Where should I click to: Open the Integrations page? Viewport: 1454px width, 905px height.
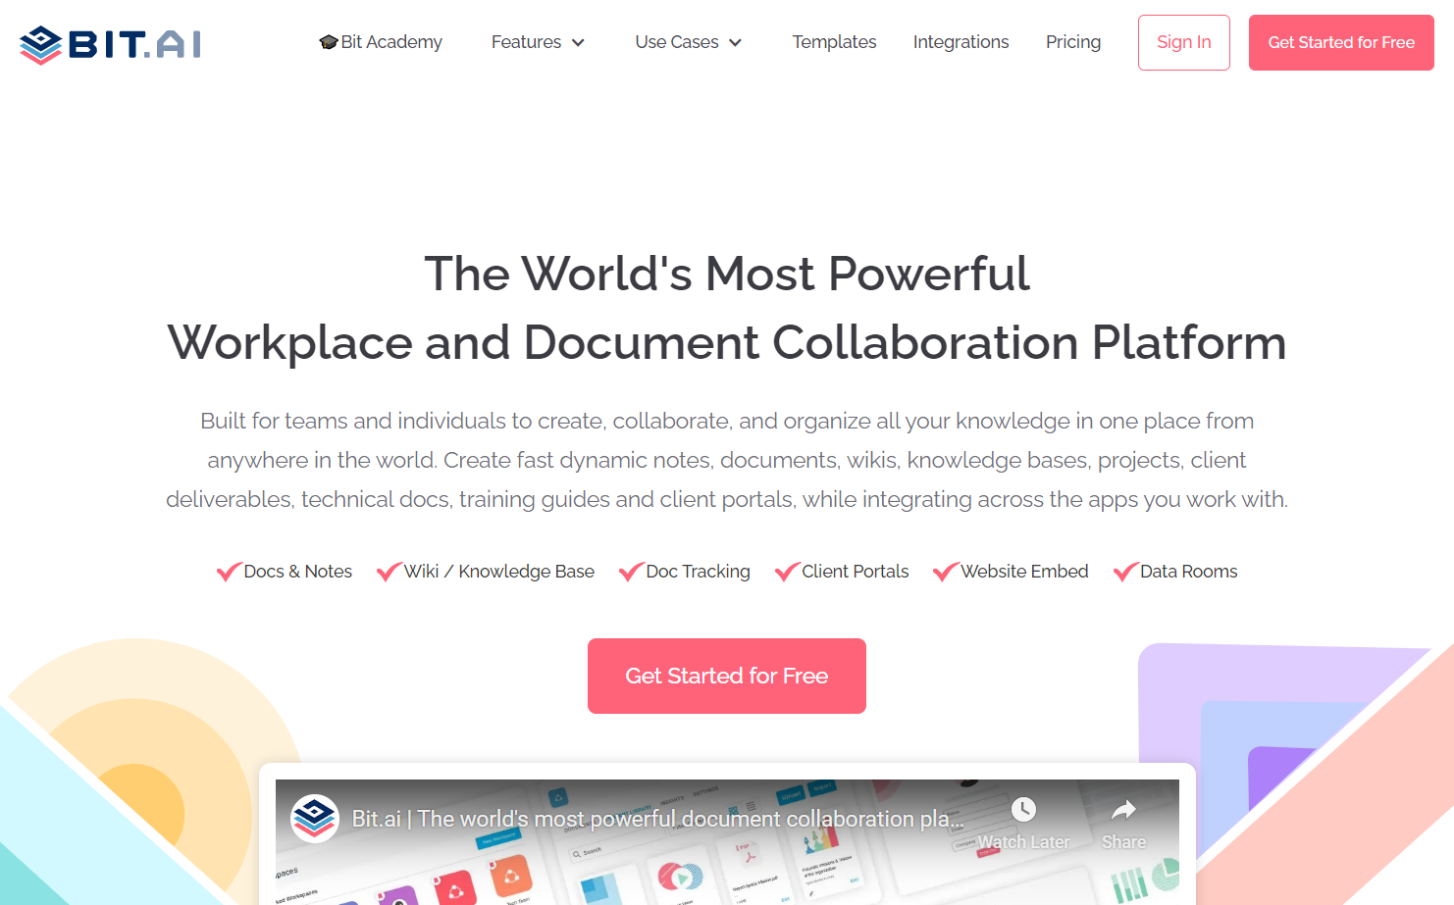coord(961,42)
